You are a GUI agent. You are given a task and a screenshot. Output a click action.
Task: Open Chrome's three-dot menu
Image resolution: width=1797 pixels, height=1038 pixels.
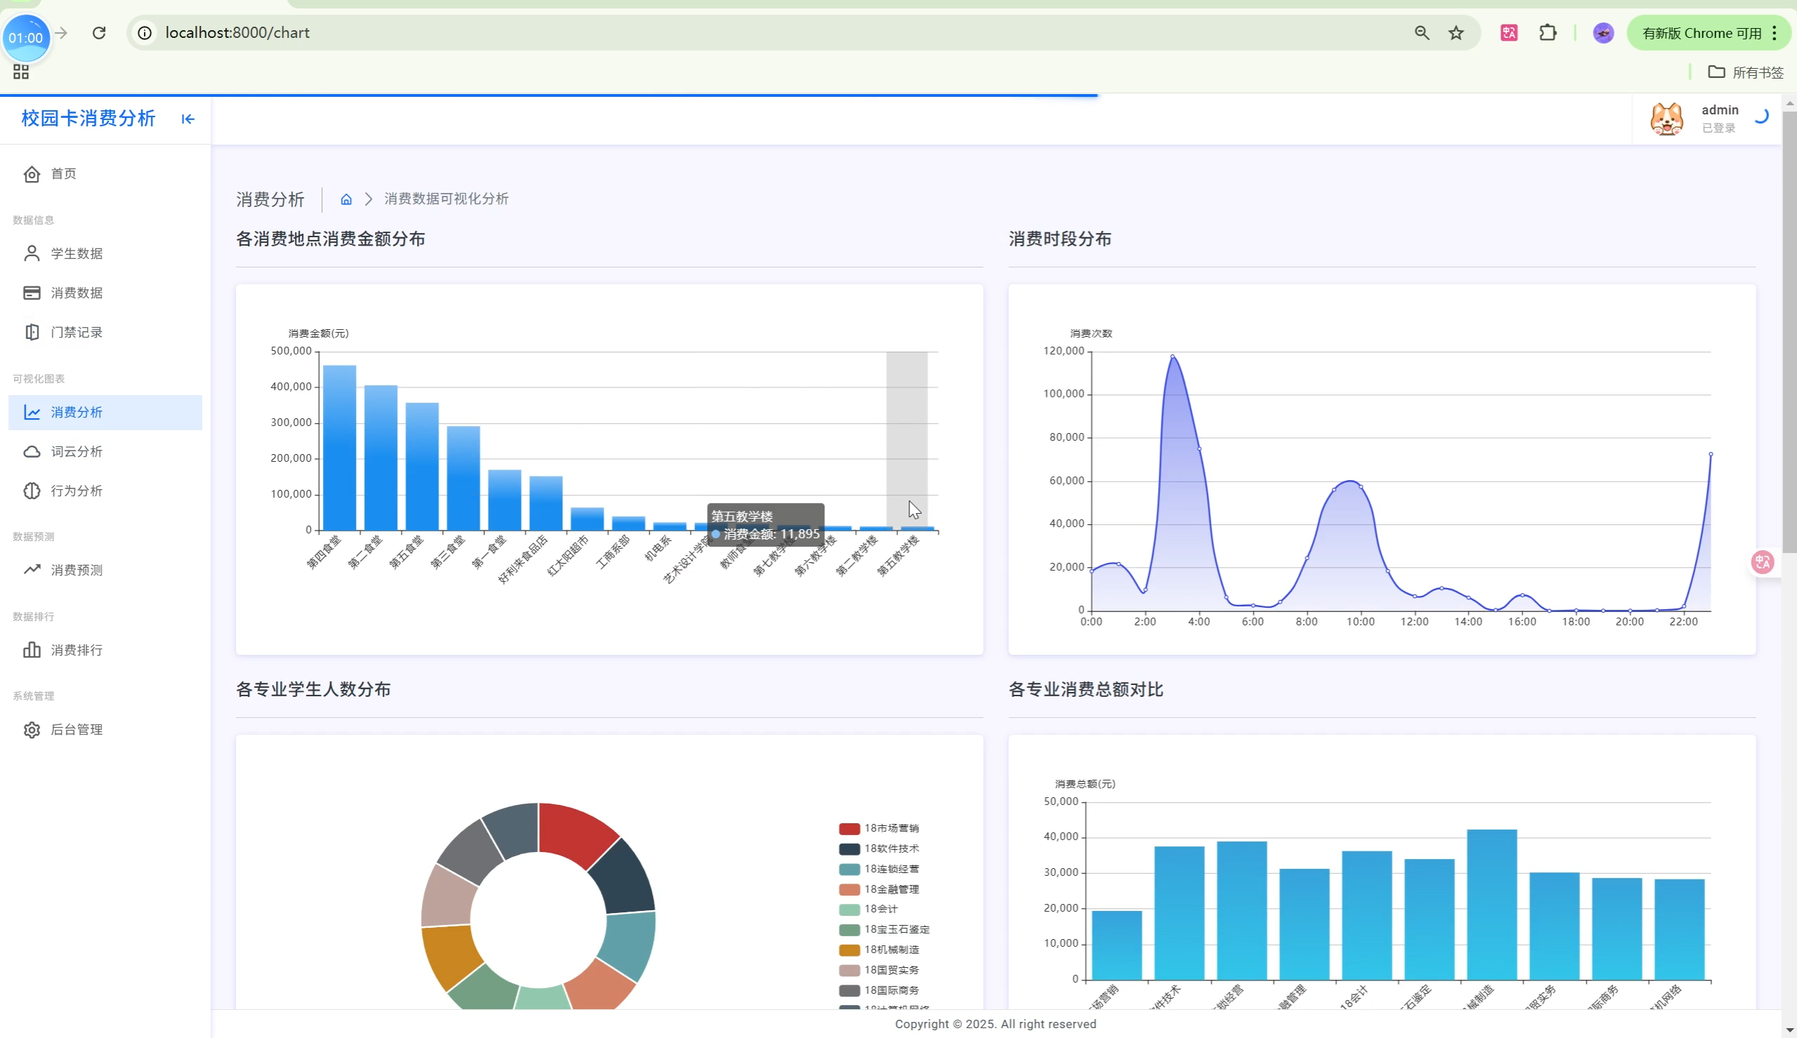pyautogui.click(x=1775, y=33)
